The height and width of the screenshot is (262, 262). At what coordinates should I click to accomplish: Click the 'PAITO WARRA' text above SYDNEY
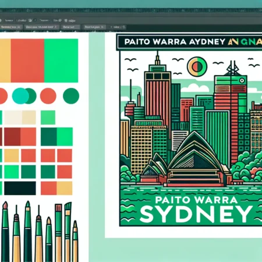point(196,200)
